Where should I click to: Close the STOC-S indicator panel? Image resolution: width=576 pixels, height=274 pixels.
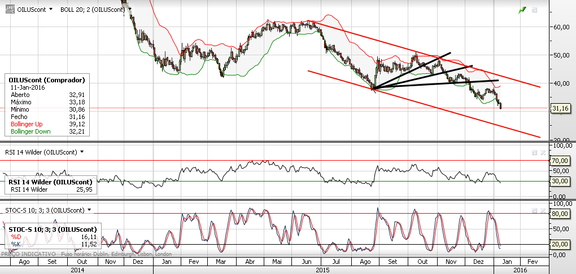click(x=543, y=210)
